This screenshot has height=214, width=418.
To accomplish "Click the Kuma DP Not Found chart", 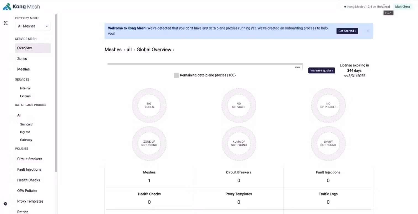I will [x=239, y=143].
